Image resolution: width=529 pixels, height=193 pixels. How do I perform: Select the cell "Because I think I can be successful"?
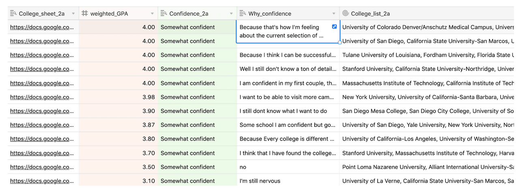click(x=288, y=55)
